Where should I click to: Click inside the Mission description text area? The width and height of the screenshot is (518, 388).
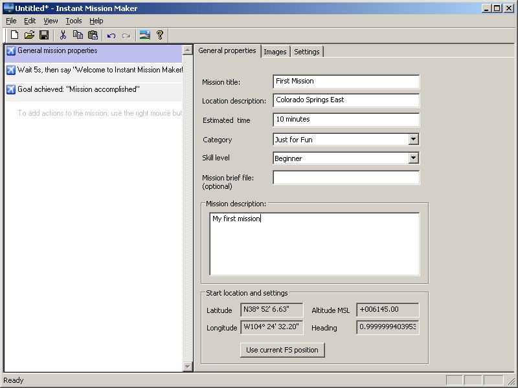point(315,244)
